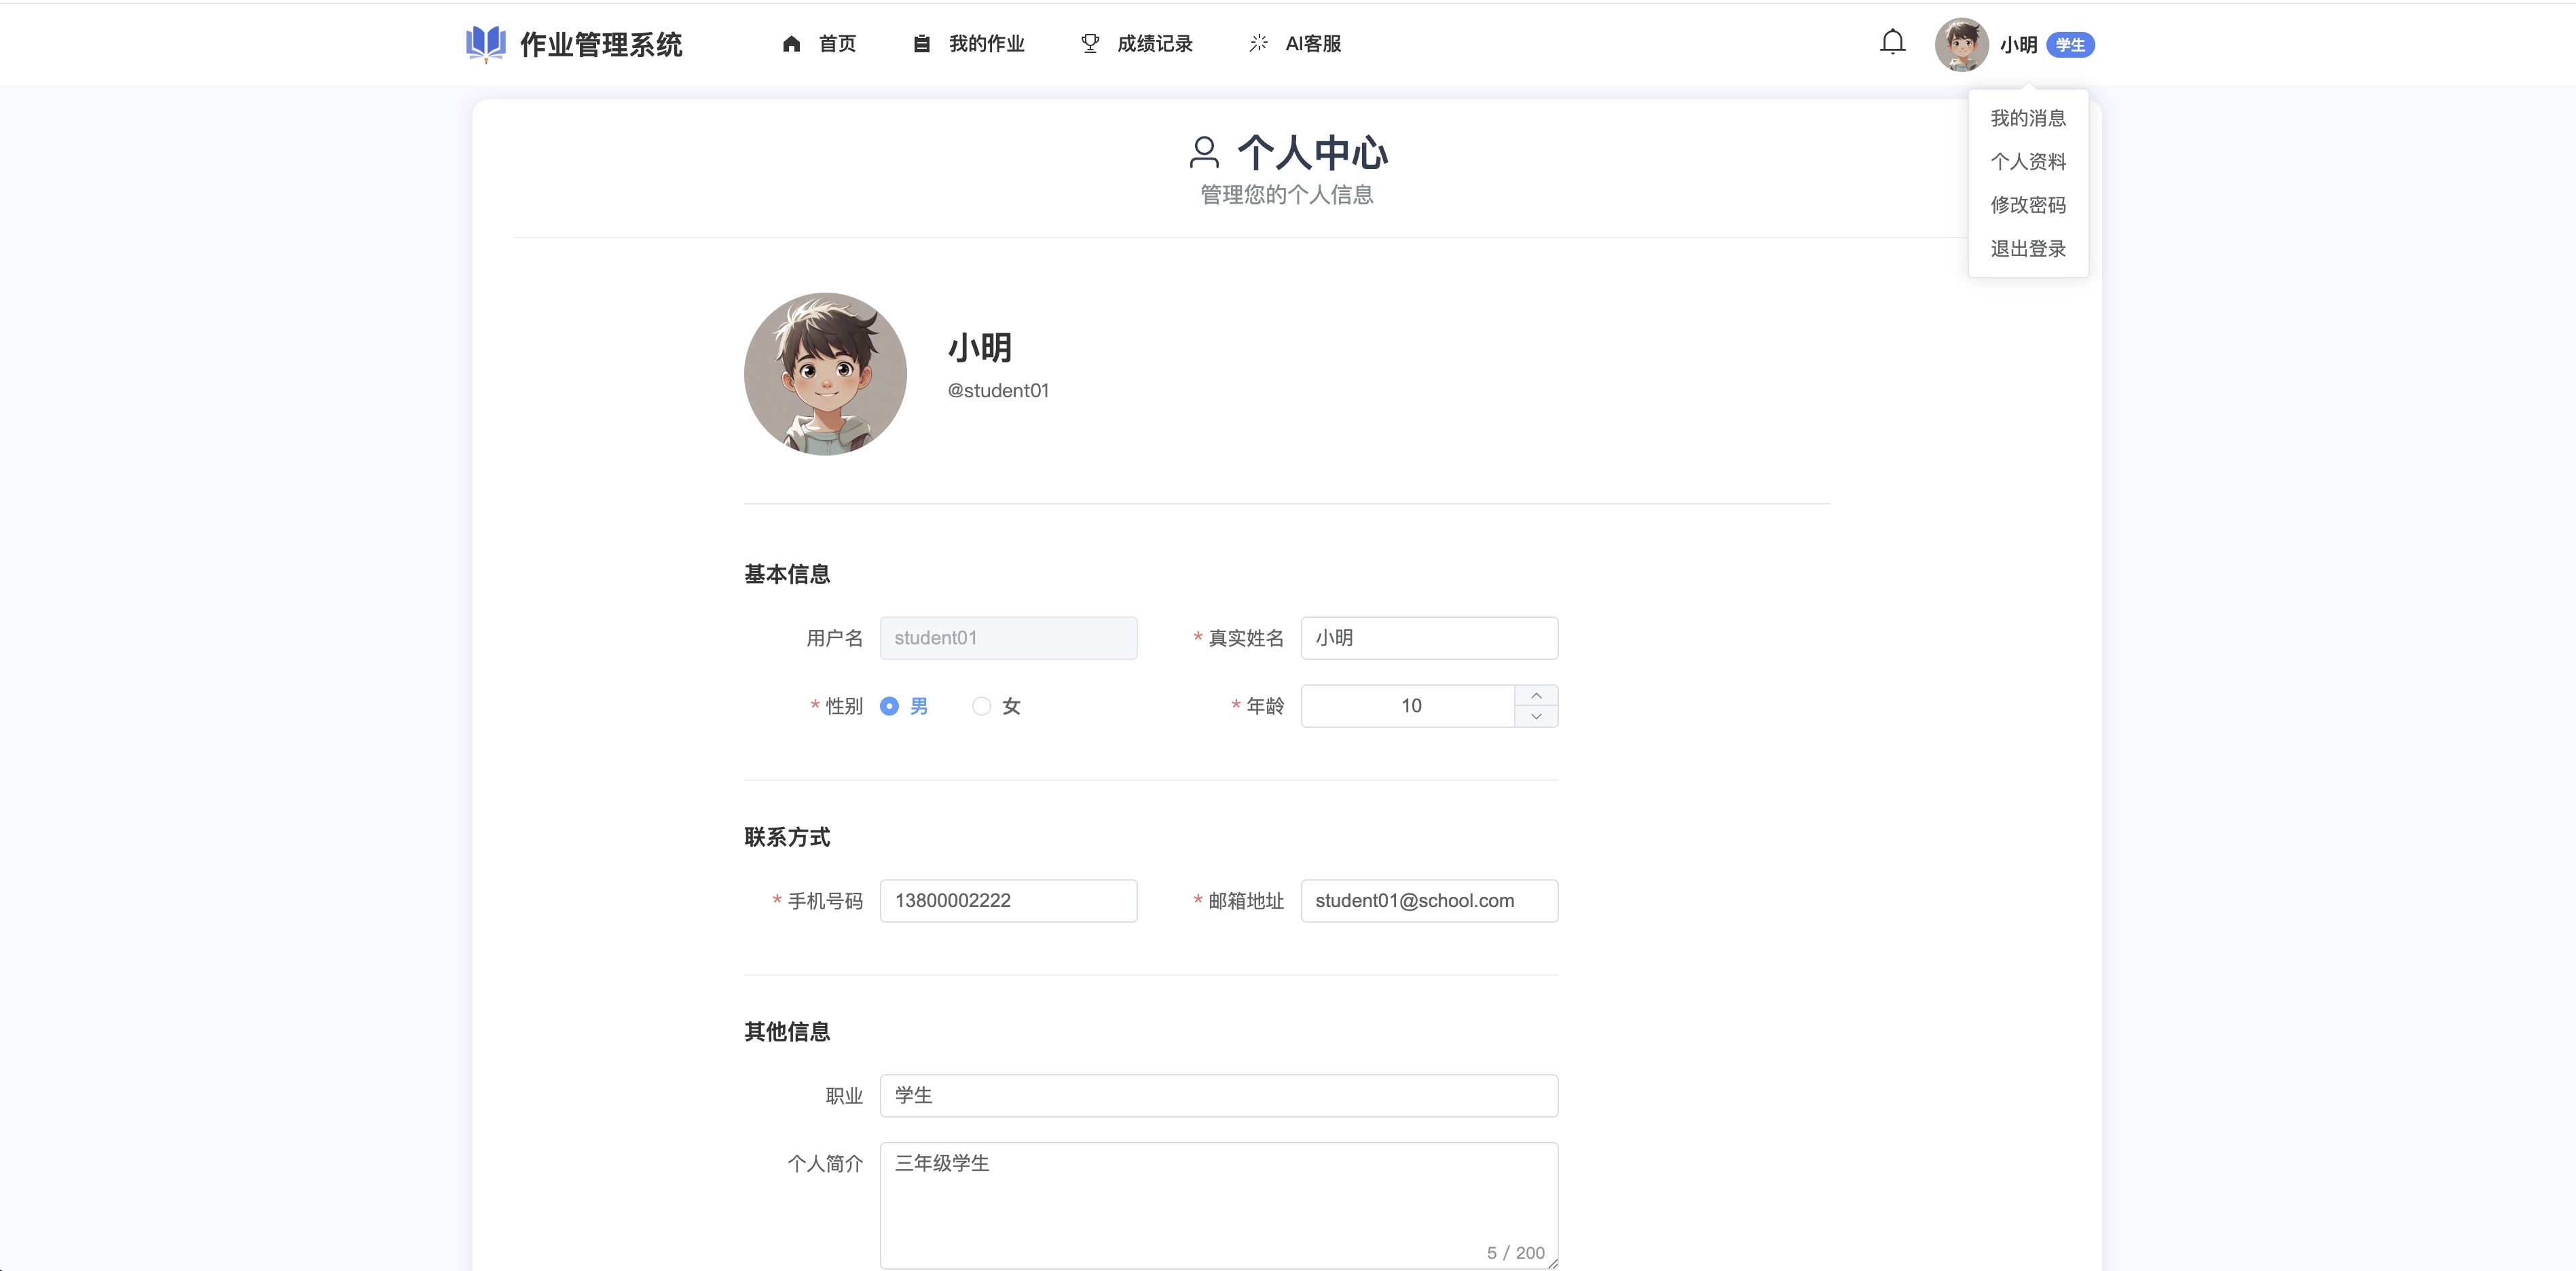Click the 联系方式 section heading
This screenshot has width=2576, height=1271.
click(787, 837)
